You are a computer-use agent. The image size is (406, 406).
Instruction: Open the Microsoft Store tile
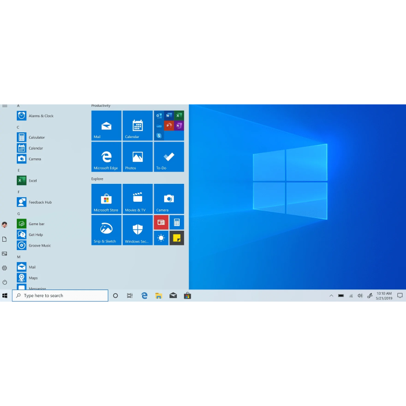click(x=106, y=199)
